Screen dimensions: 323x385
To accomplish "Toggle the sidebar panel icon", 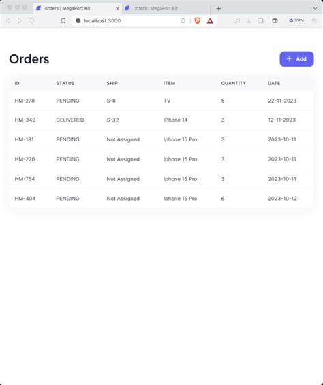I will [x=261, y=21].
